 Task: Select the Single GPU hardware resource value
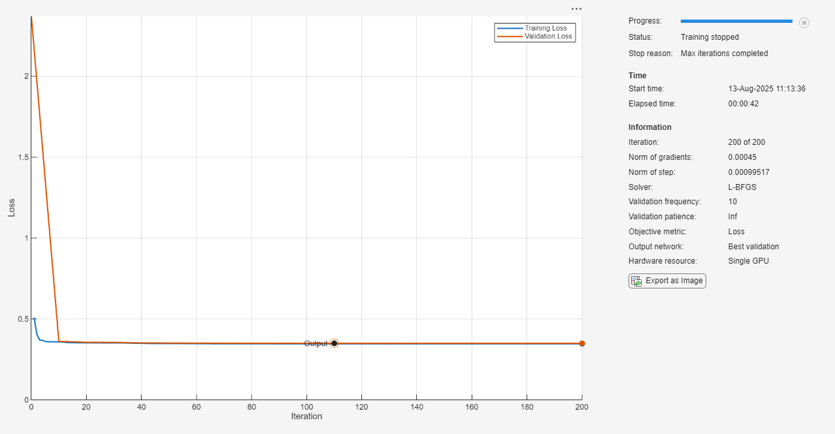(x=748, y=261)
